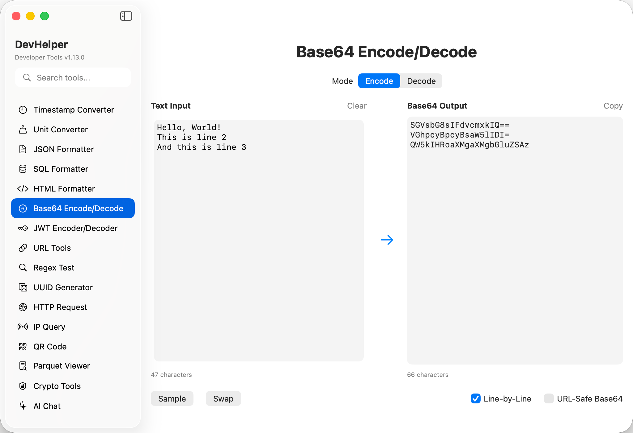633x433 pixels.
Task: Select the SQL Formatter database icon
Action: (x=23, y=169)
